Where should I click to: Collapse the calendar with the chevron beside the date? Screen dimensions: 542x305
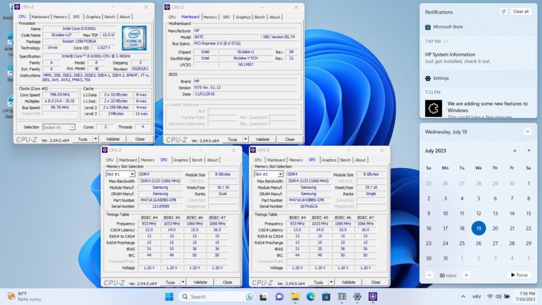527,132
